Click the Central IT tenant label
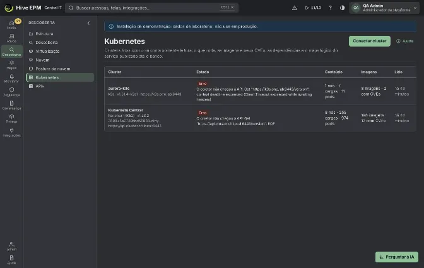This screenshot has height=268, width=424. tap(53, 8)
